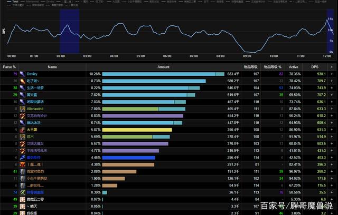
Task: Expand the Alleriawind row details
Action: pyautogui.click(x=332, y=109)
